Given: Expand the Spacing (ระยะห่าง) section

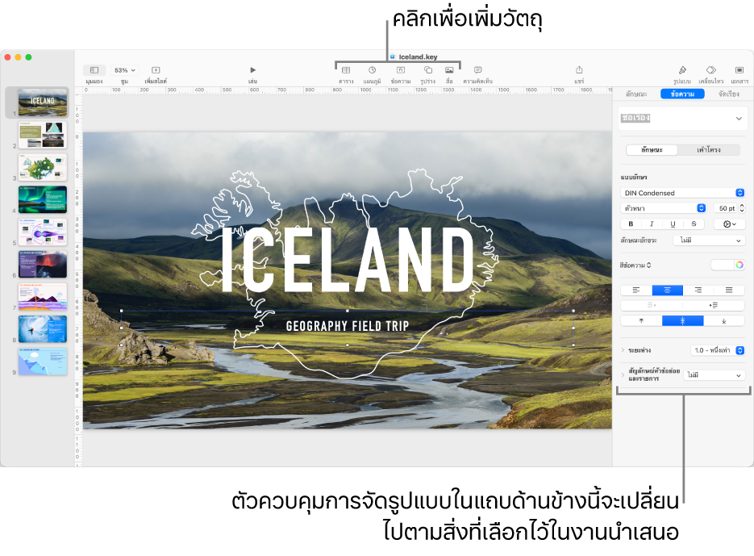Looking at the screenshot, I should (x=623, y=350).
